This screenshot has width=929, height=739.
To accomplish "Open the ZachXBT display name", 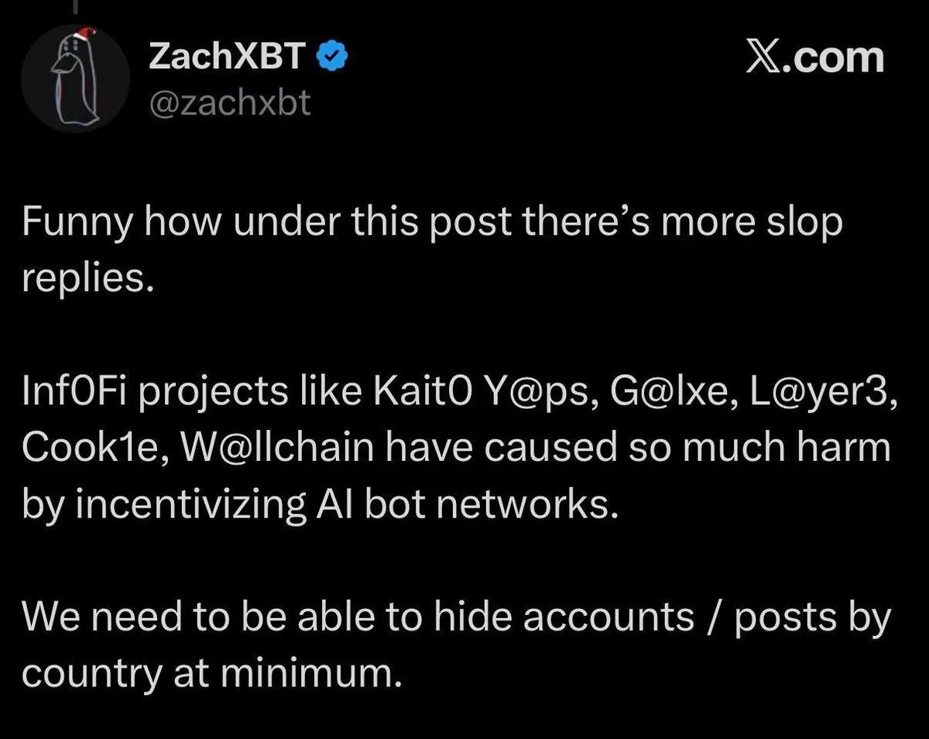I will click(227, 57).
